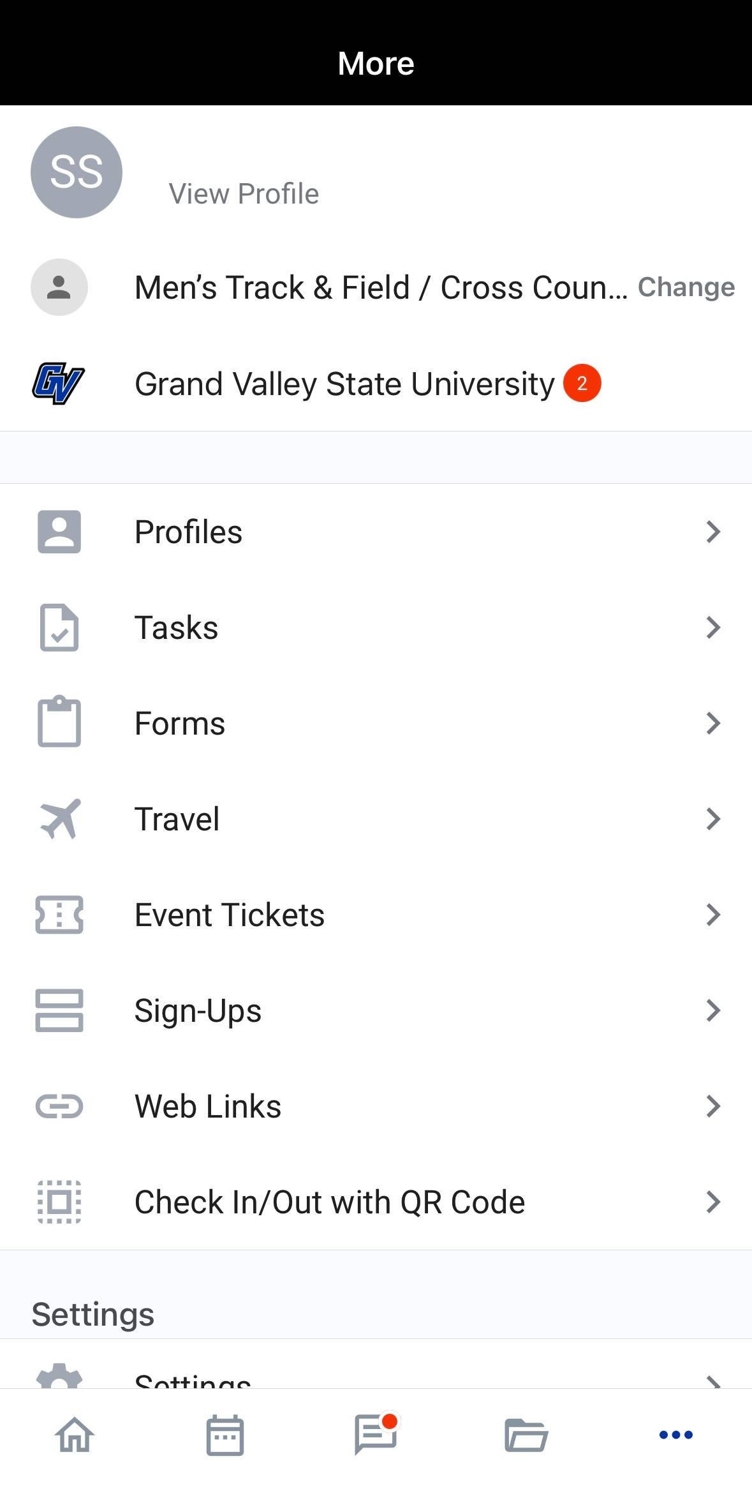Tap the Tasks document checkmark icon
This screenshot has height=1498, width=752.
(59, 627)
